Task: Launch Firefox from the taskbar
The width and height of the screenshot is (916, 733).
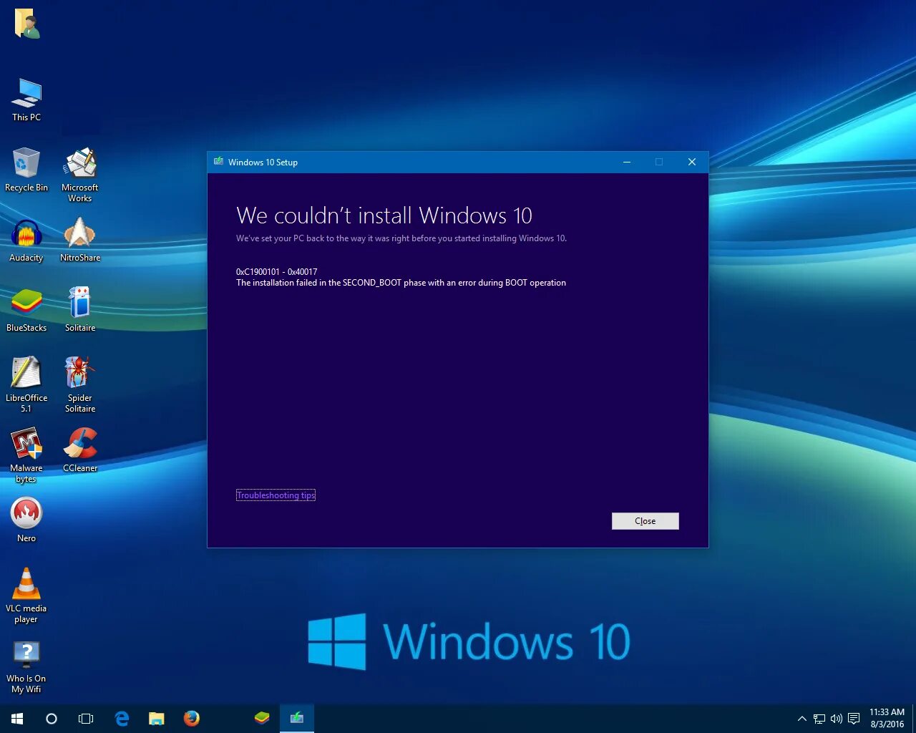Action: point(191,719)
